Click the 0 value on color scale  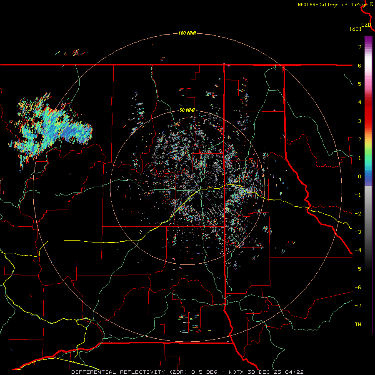[x=360, y=177]
